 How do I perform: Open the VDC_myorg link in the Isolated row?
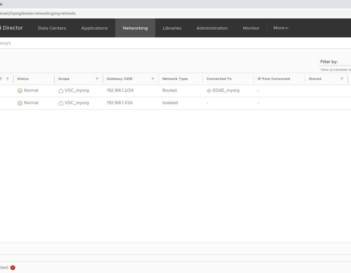tap(76, 103)
